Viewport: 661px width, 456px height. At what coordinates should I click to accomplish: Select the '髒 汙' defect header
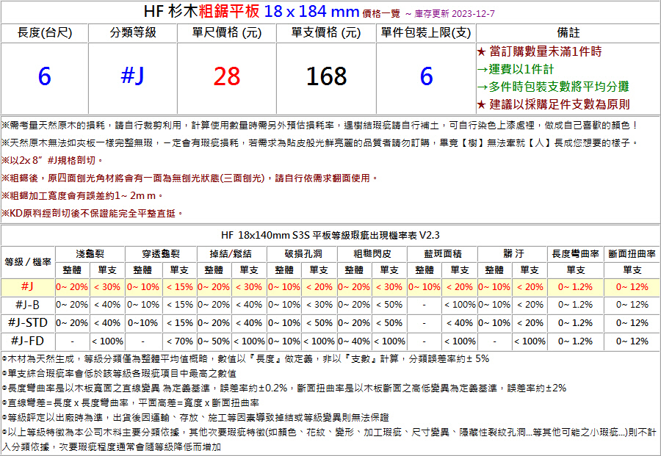click(x=512, y=254)
